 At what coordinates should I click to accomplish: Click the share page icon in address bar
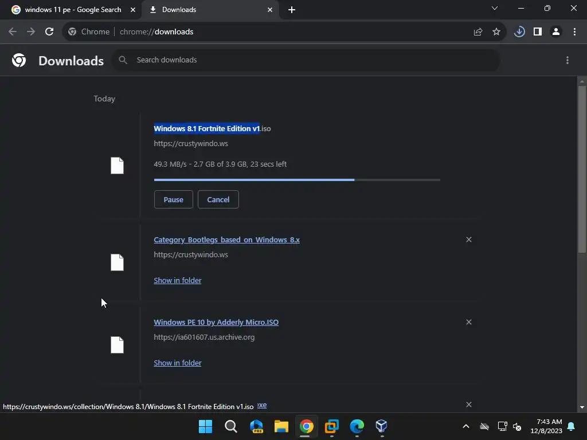478,32
